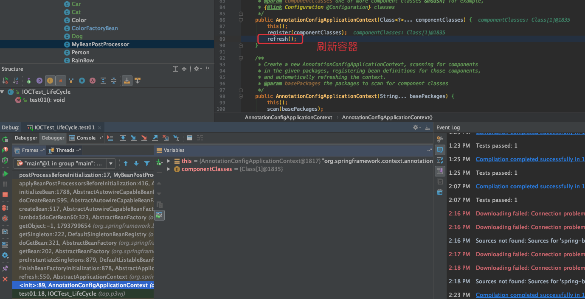Click Filter frames funnel icon
Viewport: 585px width, 299px height.
pos(147,163)
